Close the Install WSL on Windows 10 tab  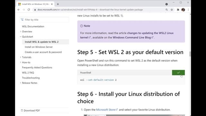coord(52,4)
